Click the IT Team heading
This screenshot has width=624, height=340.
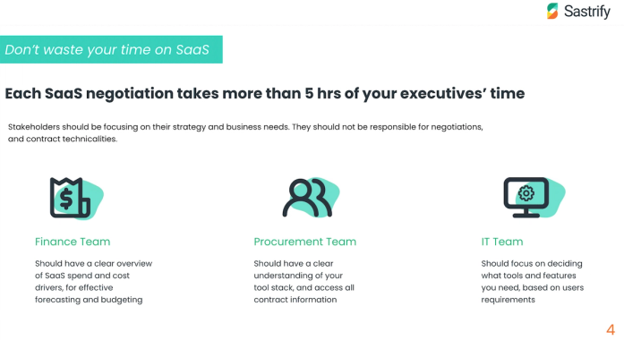pos(502,242)
